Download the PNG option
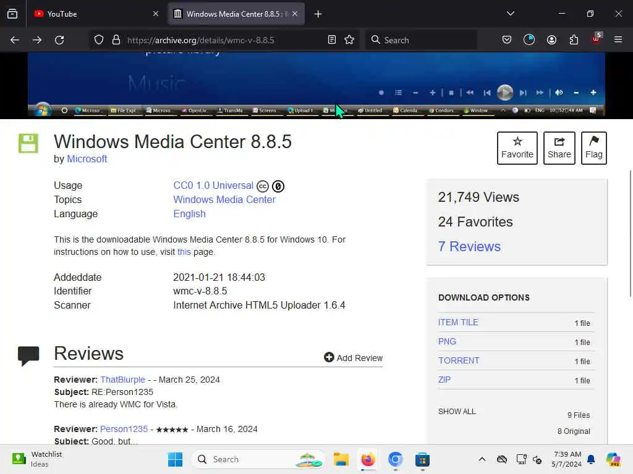This screenshot has width=633, height=474. (447, 341)
